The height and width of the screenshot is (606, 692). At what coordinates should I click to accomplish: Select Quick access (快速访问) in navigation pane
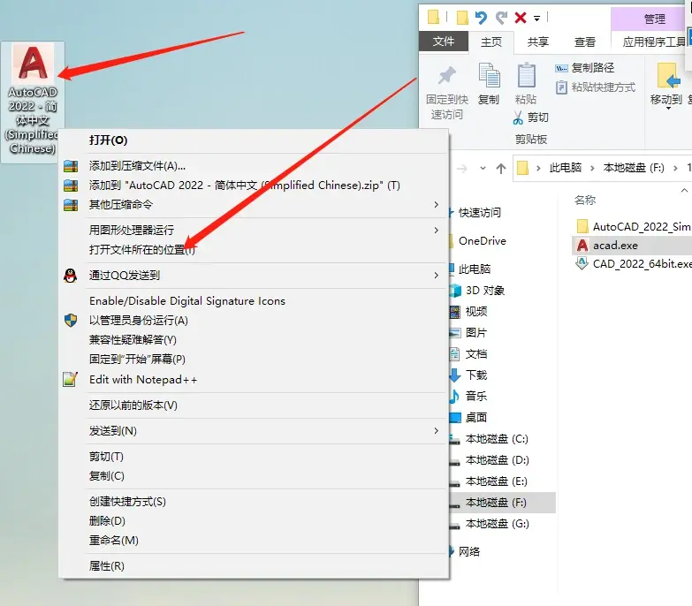pos(480,213)
